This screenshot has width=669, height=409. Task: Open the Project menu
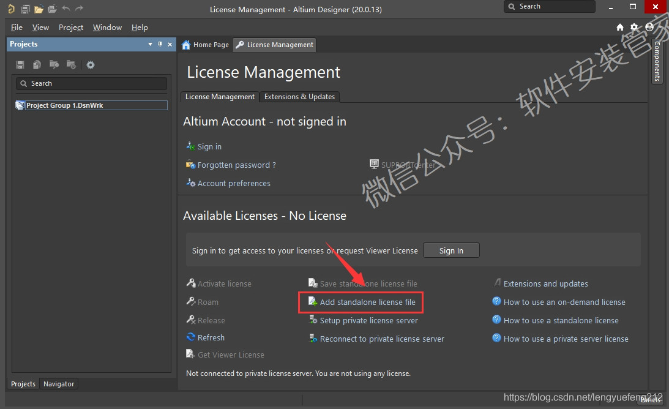click(71, 28)
